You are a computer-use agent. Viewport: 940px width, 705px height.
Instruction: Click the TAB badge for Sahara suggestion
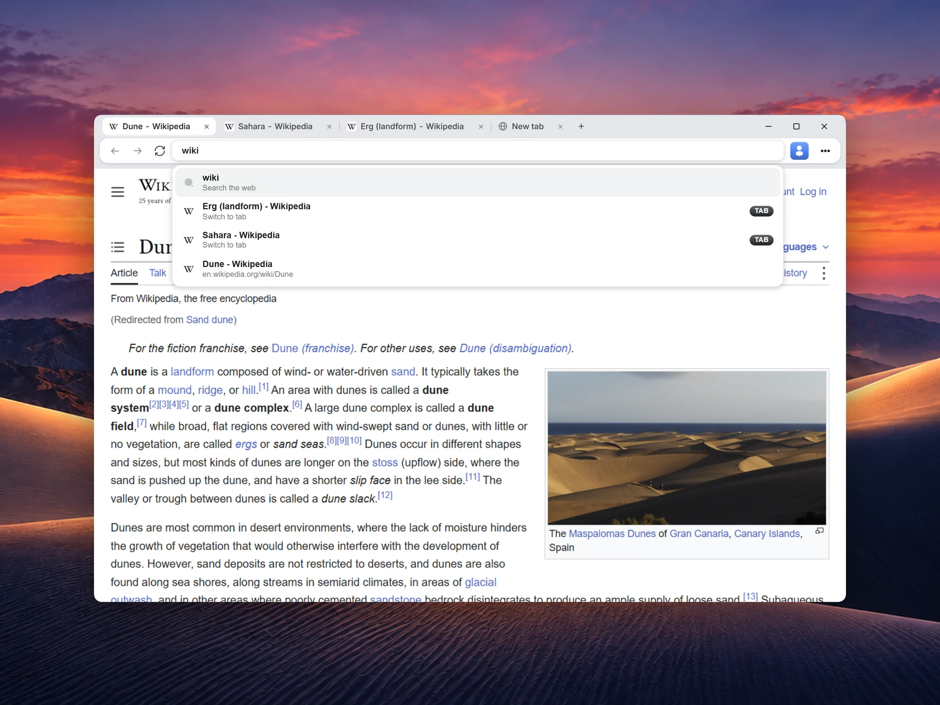pyautogui.click(x=761, y=240)
